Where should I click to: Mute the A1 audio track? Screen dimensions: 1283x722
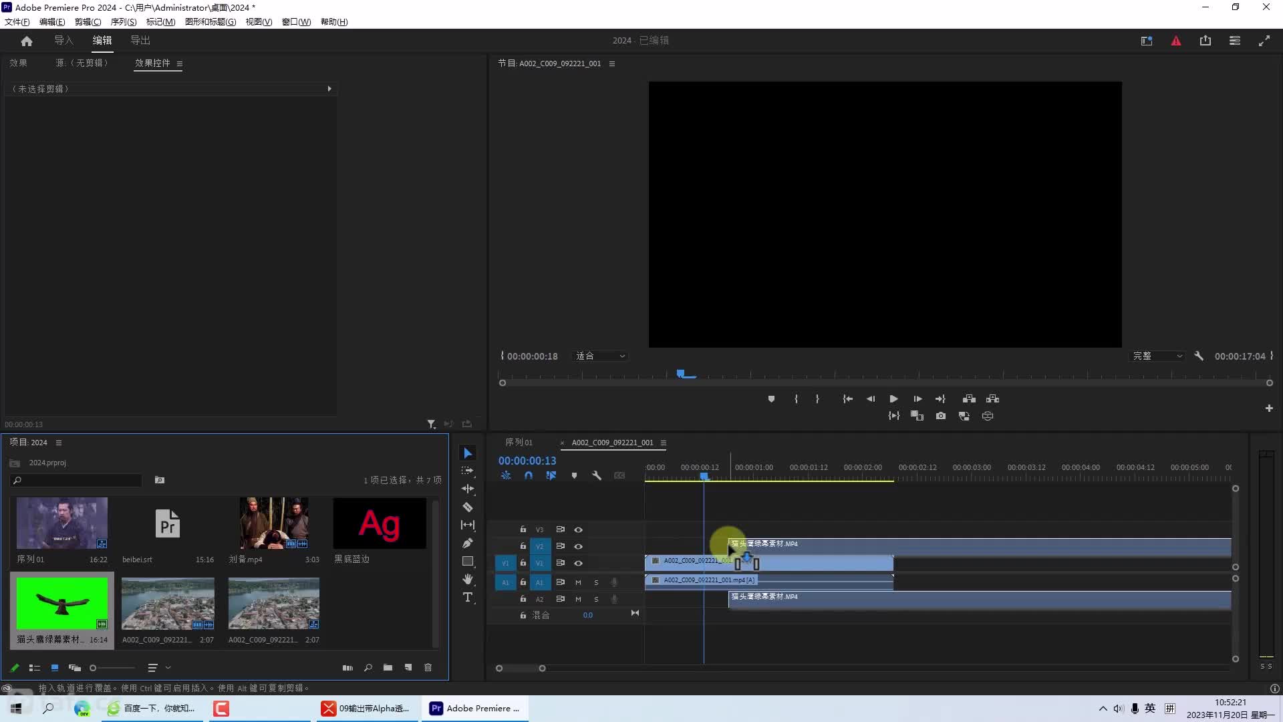pyautogui.click(x=579, y=582)
